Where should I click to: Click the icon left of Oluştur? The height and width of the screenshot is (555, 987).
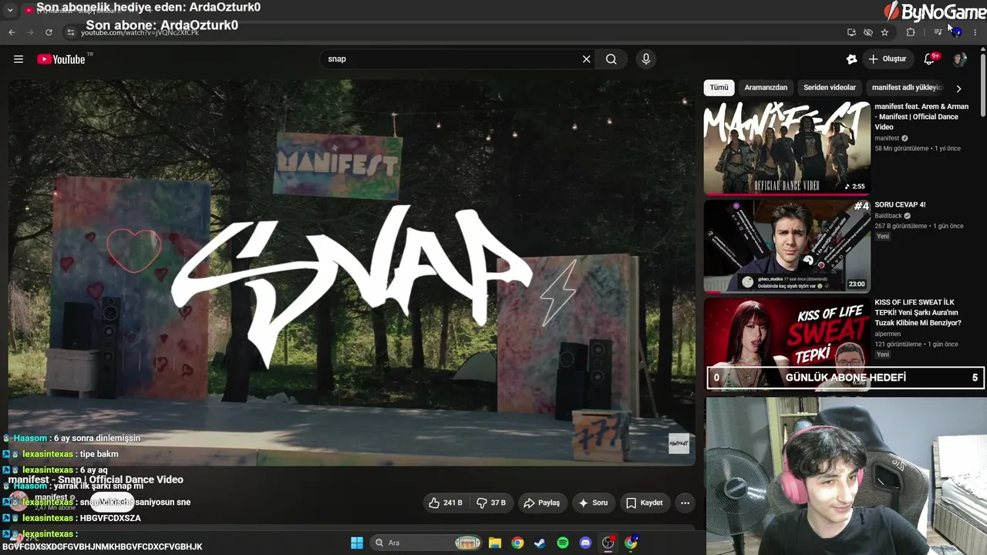(x=851, y=59)
